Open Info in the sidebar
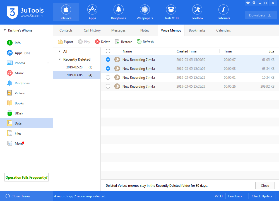Screen dimensions: 279x201 pos(27,43)
